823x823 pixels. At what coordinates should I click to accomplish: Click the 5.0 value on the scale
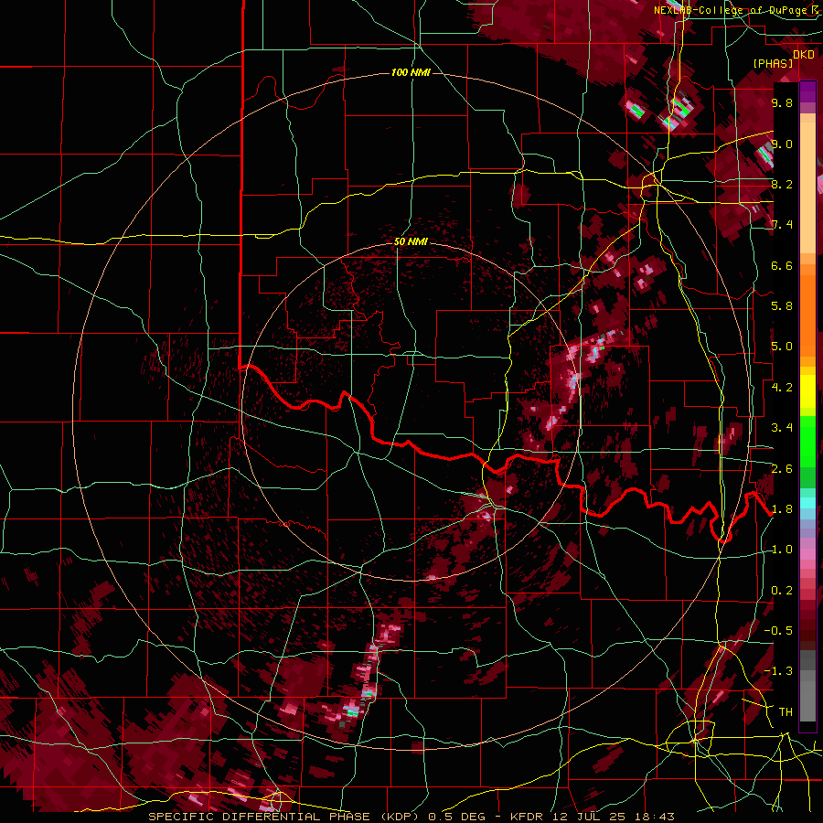click(782, 347)
